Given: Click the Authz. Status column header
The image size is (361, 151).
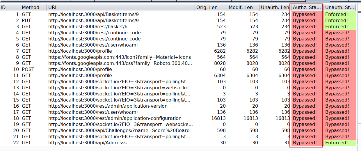Looking at the screenshot, I should pos(307,7).
